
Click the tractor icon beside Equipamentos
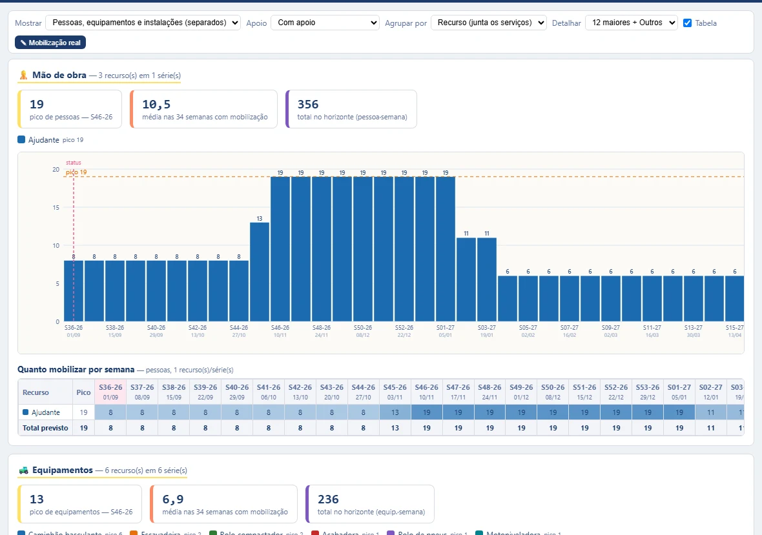(x=23, y=470)
